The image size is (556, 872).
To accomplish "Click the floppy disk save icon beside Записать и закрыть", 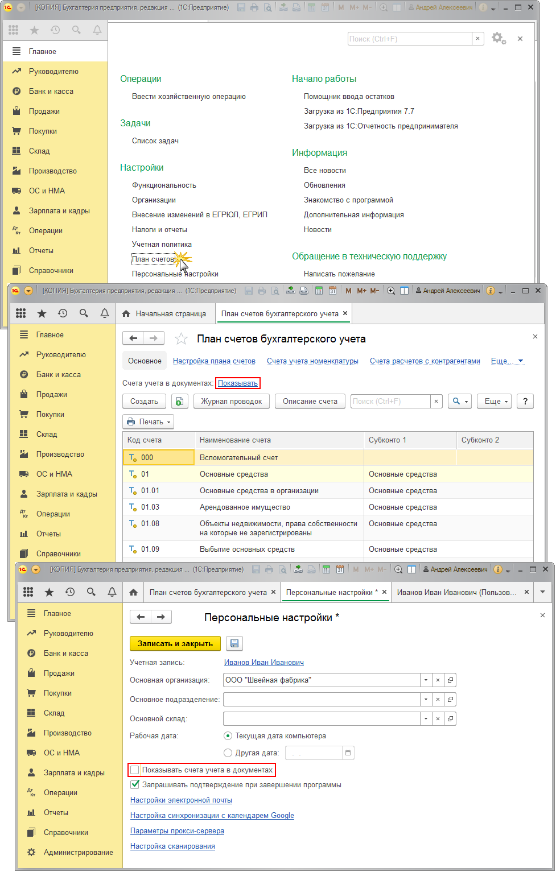I will 234,643.
